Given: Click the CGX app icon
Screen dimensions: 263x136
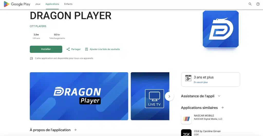Looking at the screenshot, I should tap(186, 133).
